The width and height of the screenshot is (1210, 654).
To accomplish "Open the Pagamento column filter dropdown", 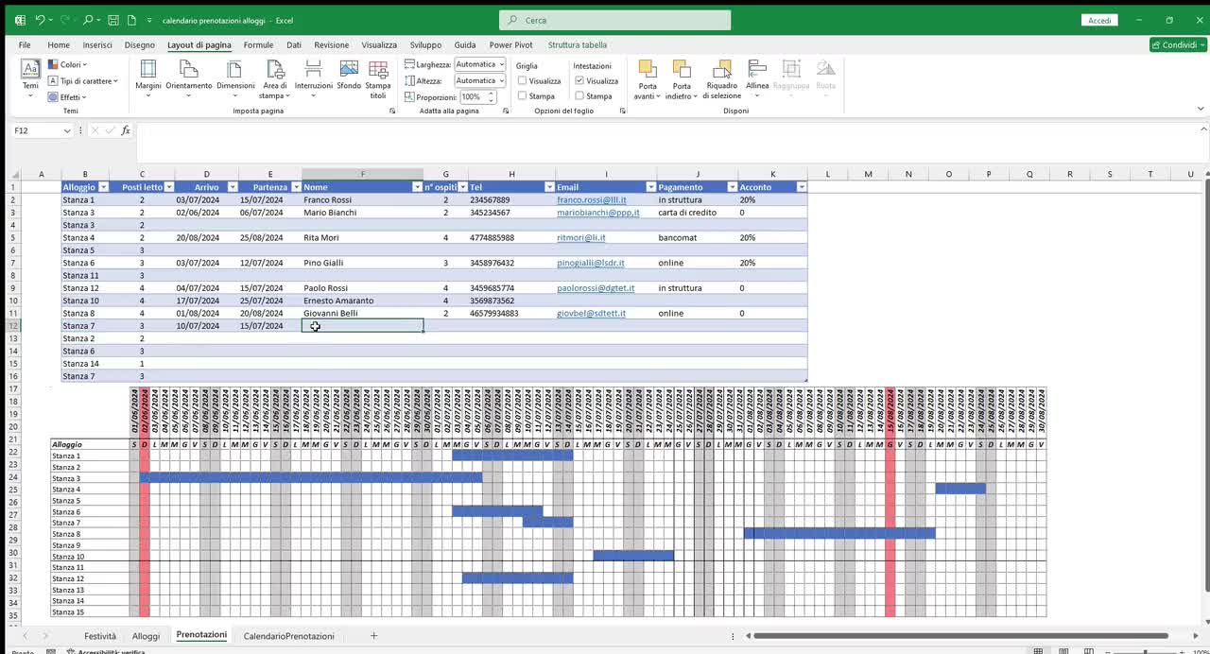I will 735,186.
